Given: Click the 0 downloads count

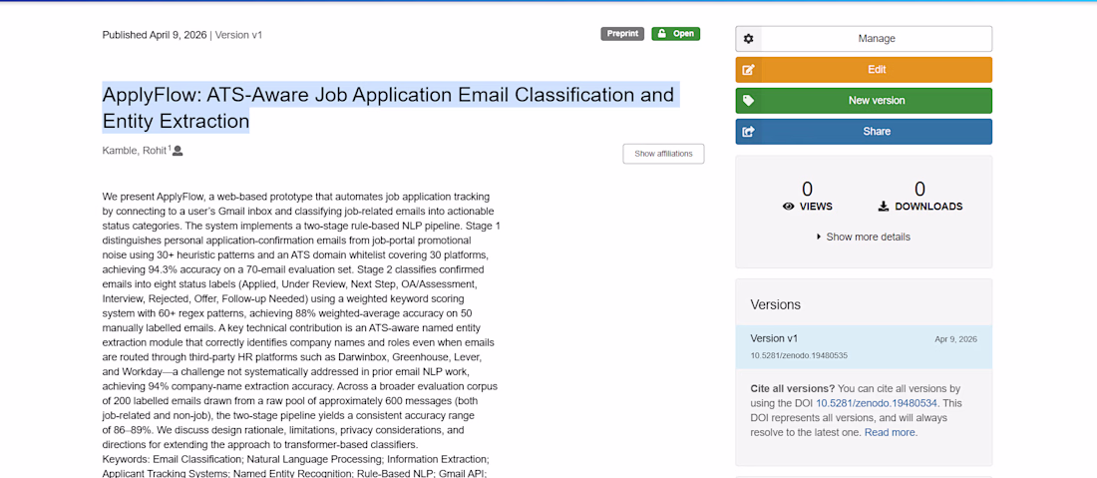Looking at the screenshot, I should pos(920,189).
